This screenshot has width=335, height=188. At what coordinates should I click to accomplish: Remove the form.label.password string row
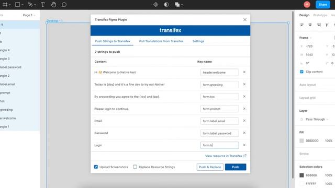[x=244, y=133]
